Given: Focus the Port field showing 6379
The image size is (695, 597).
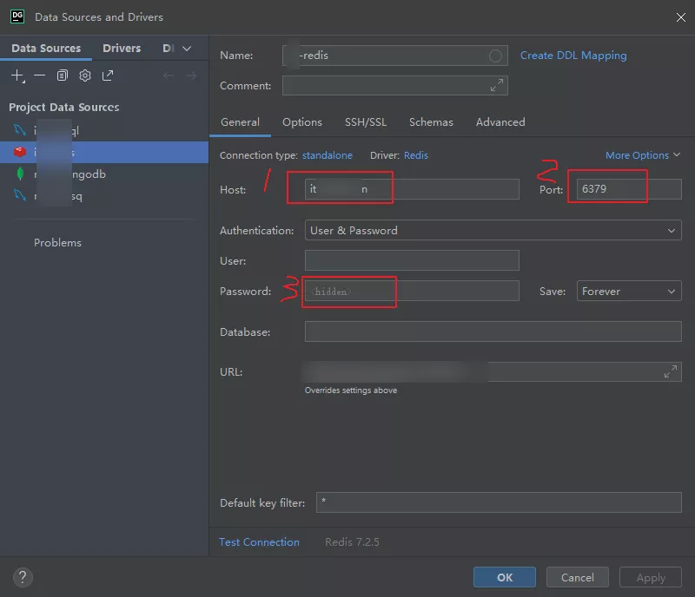Looking at the screenshot, I should coord(629,189).
